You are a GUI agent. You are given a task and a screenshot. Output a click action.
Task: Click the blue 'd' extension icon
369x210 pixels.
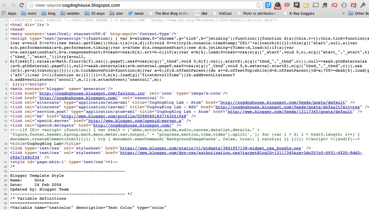pos(268,5)
